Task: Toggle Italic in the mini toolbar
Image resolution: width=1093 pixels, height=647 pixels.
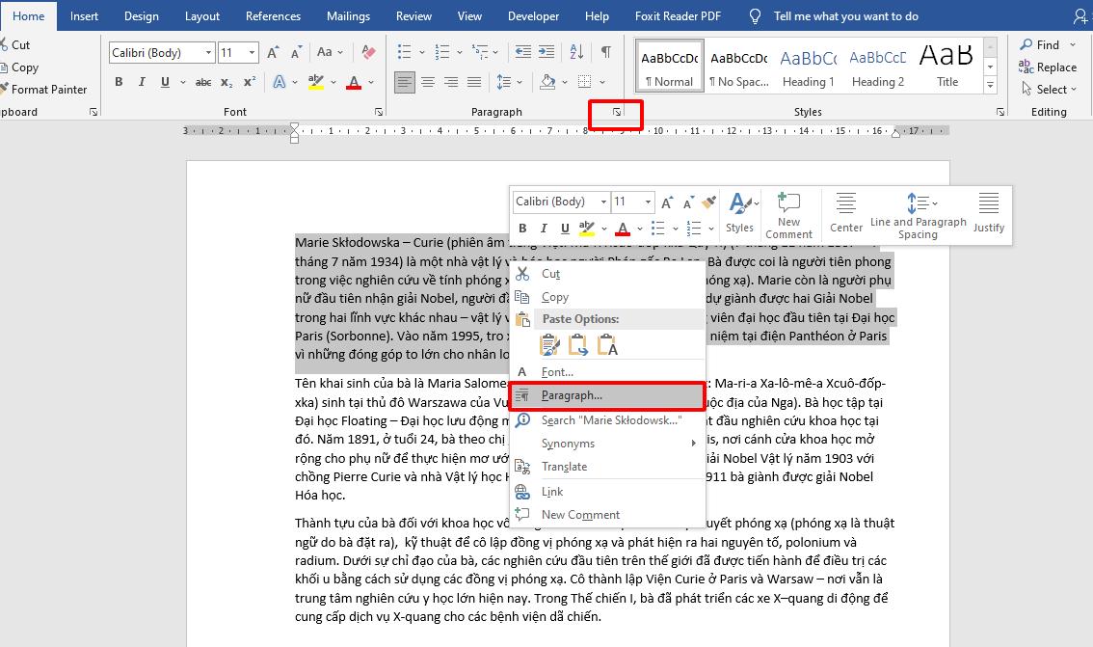Action: [544, 228]
